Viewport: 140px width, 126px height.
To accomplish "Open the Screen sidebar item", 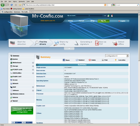I will [15, 80].
